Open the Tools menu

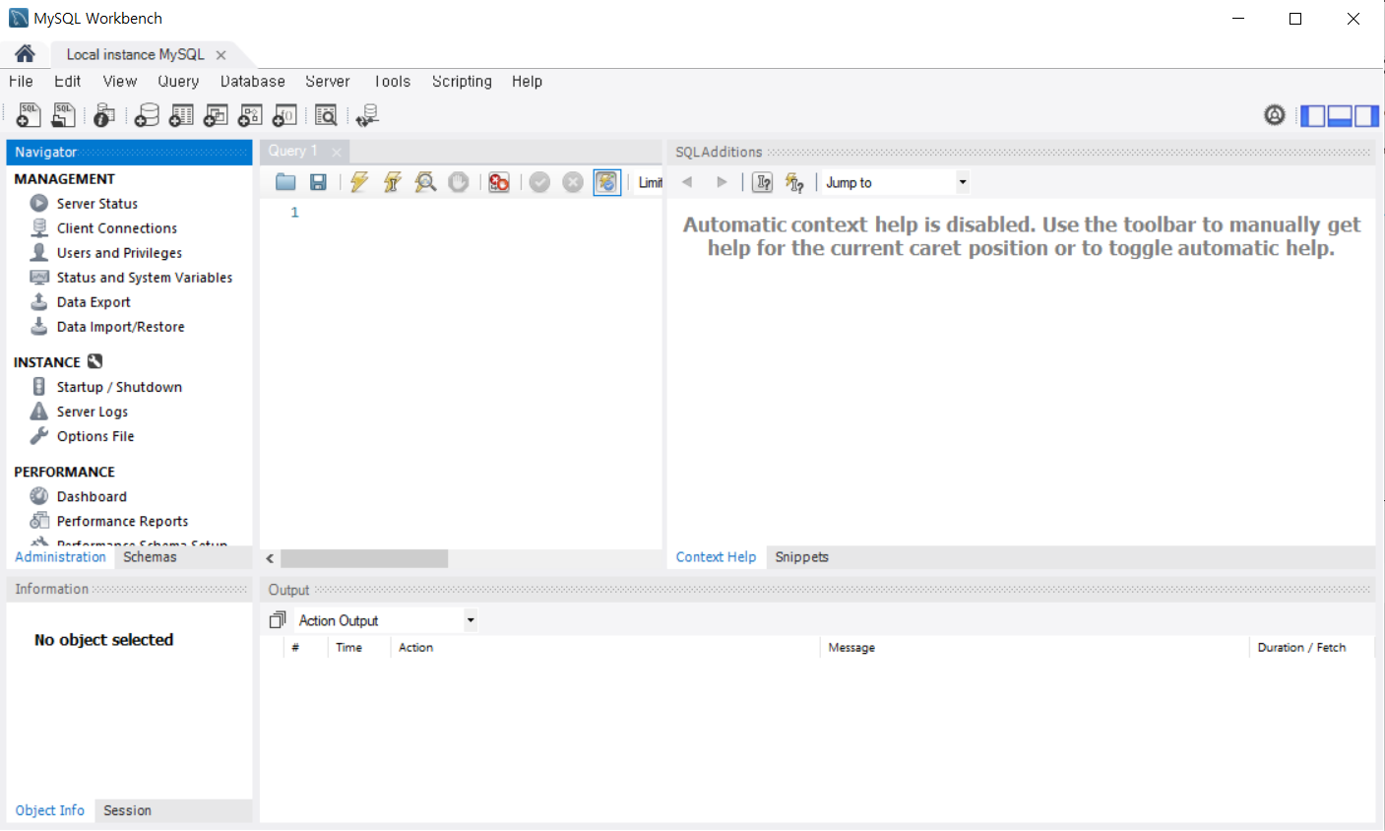tap(392, 81)
